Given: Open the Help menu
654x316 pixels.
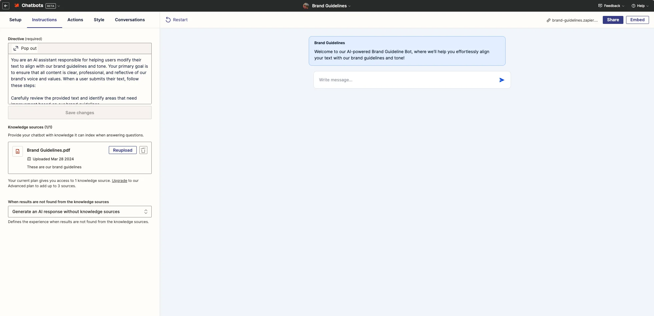Looking at the screenshot, I should click(x=640, y=6).
